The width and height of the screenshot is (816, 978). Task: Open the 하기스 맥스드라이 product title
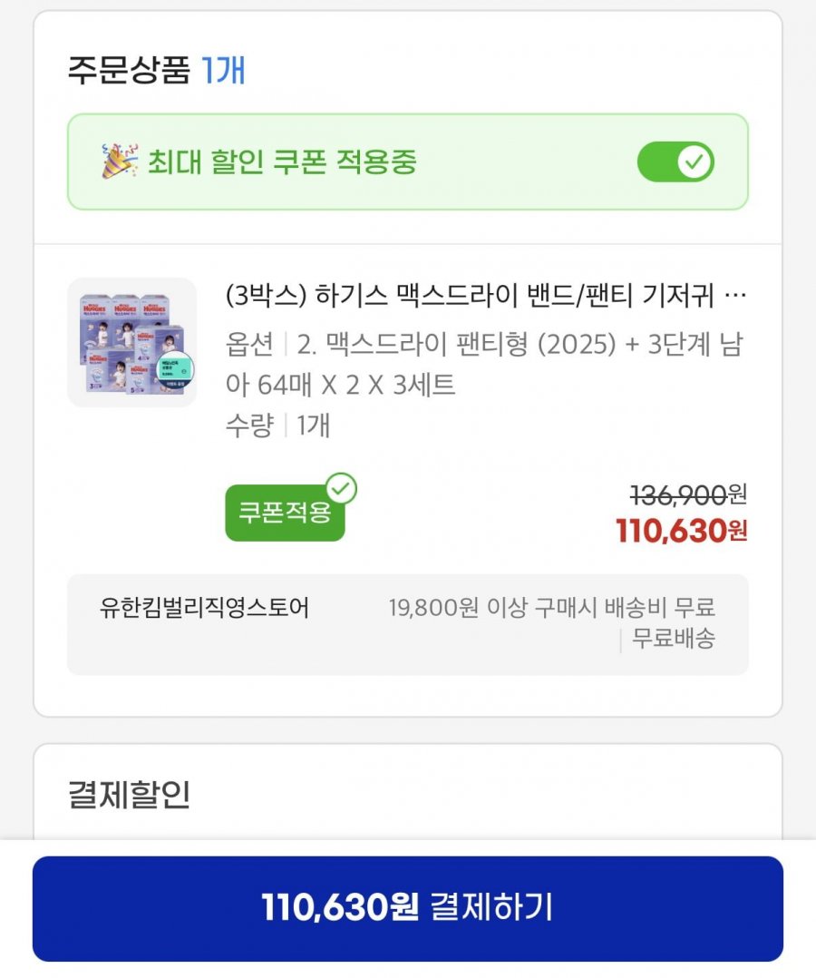click(470, 296)
